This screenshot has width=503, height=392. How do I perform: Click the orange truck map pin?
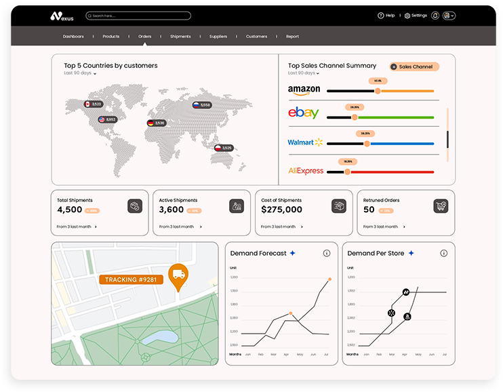pos(178,275)
